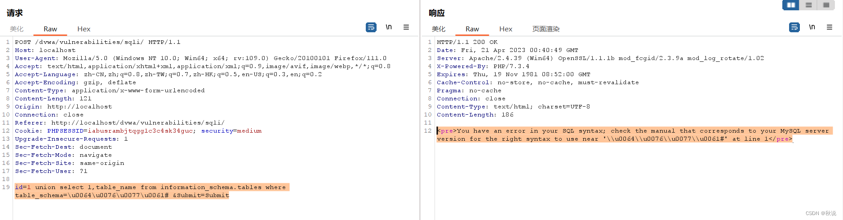Click the Expires: Thu, 19 Nov 1981 line
Image resolution: width=843 pixels, height=220 pixels.
514,74
